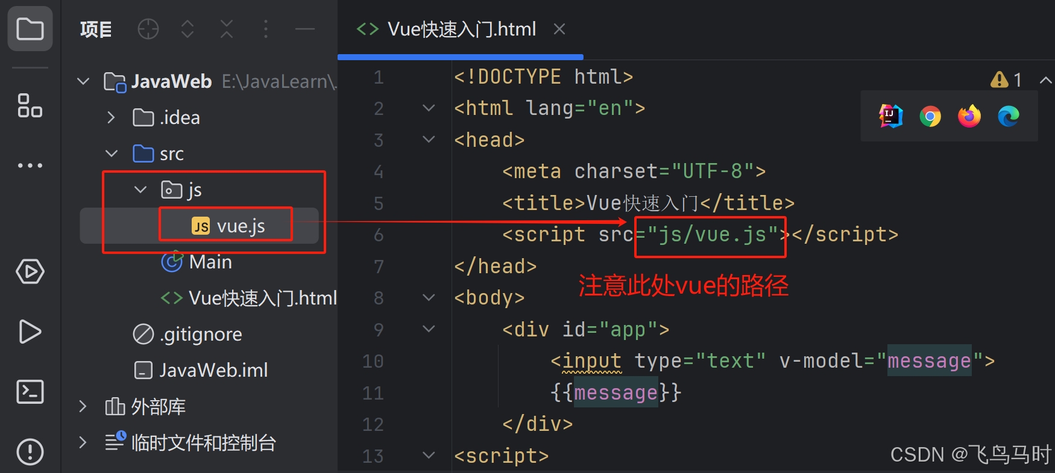This screenshot has width=1055, height=473.
Task: Click the warning indicator showing 1 problem
Action: tap(1006, 79)
